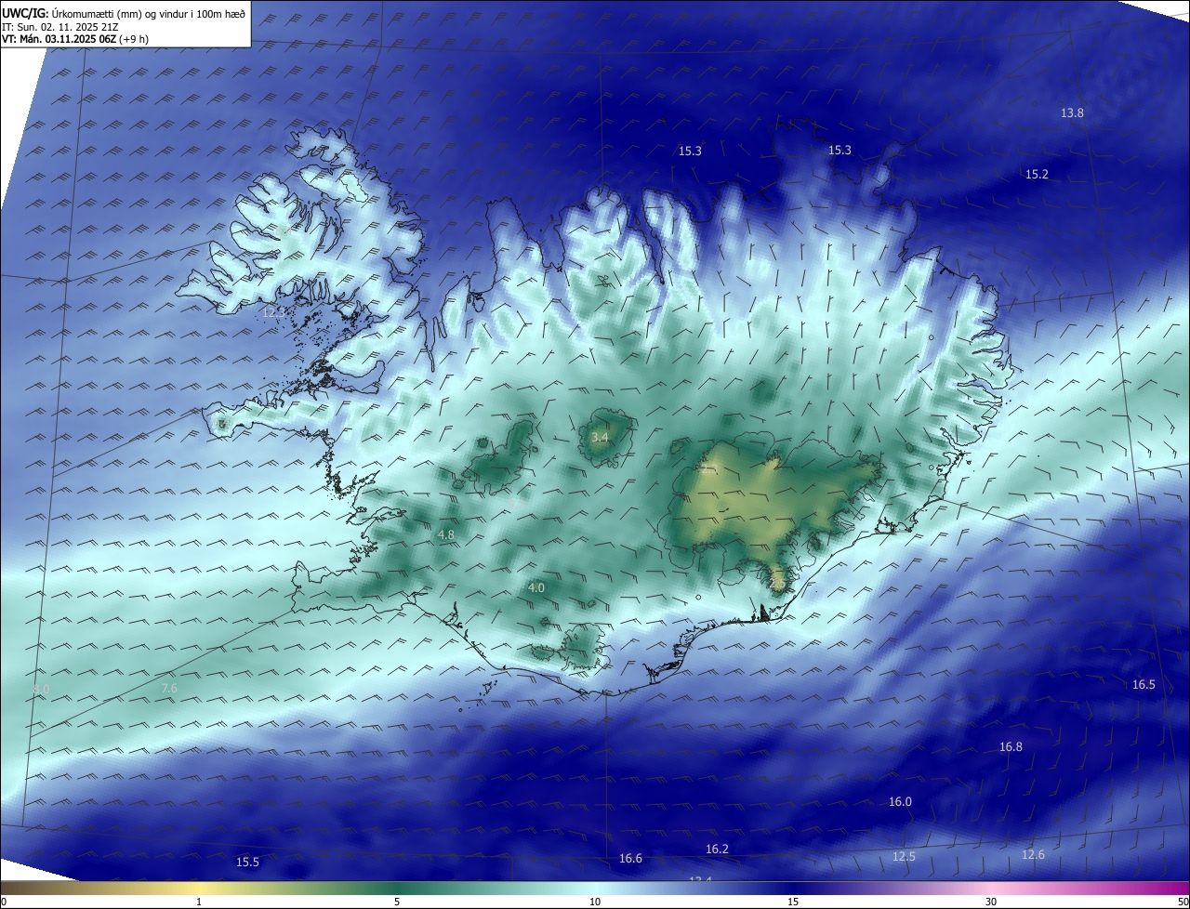Click the 15.2 value below 13.8
The width and height of the screenshot is (1190, 909).
click(x=1037, y=174)
